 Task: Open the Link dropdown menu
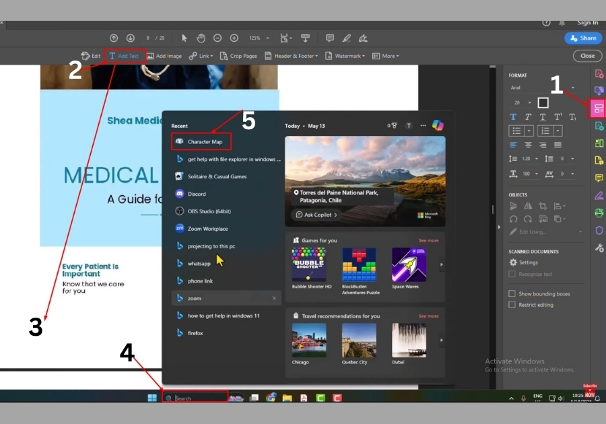coord(201,56)
